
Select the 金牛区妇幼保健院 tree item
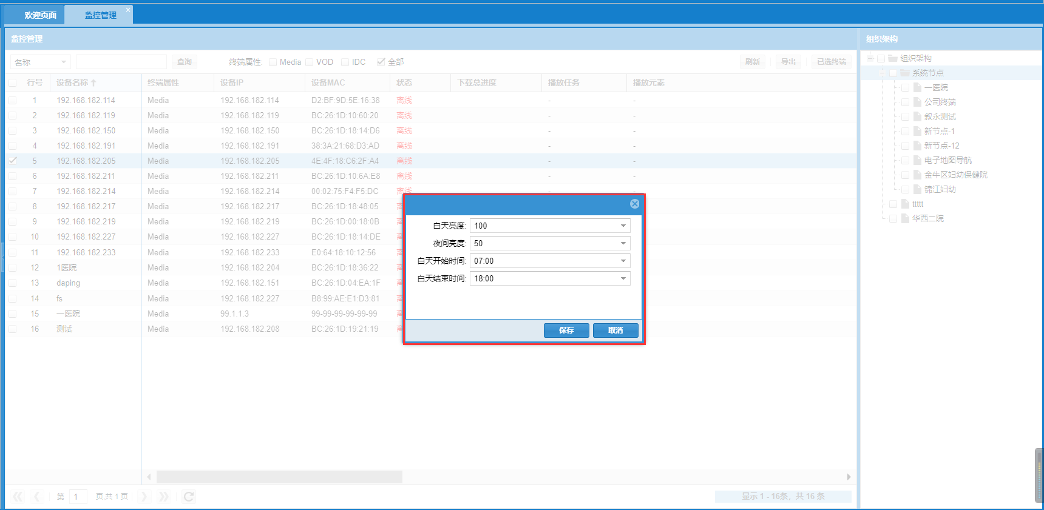pos(955,175)
